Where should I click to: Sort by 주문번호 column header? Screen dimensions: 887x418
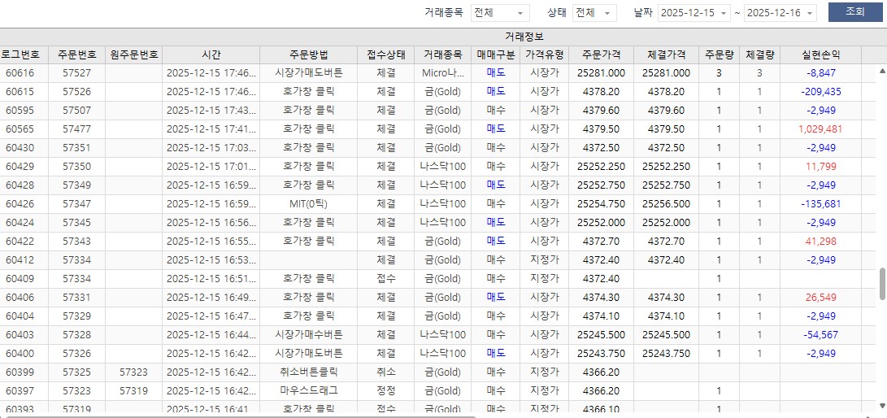click(x=77, y=54)
